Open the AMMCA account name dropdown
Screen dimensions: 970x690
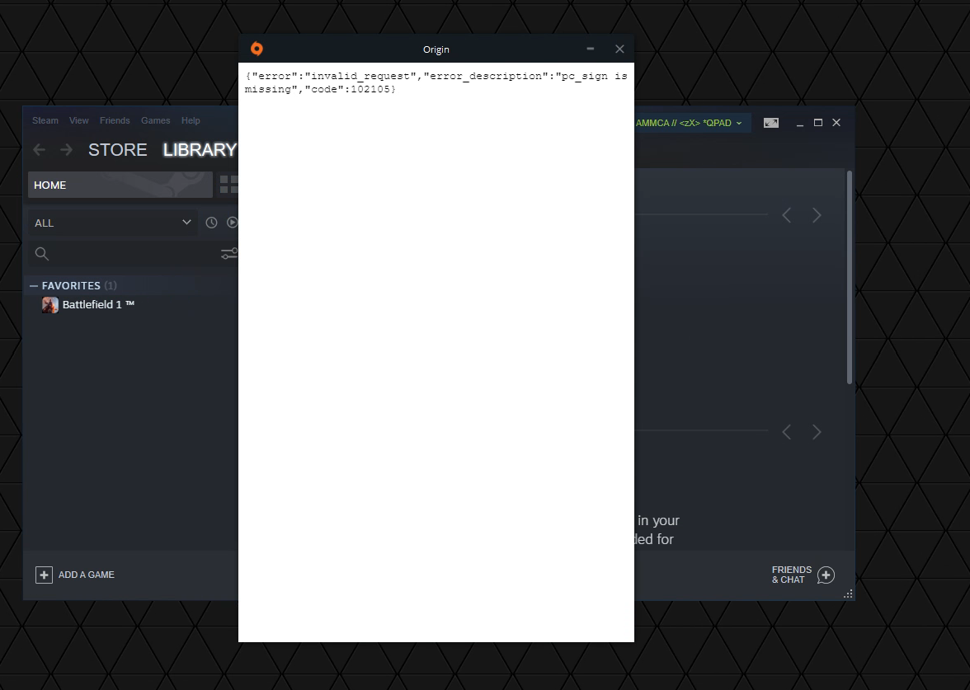point(689,123)
